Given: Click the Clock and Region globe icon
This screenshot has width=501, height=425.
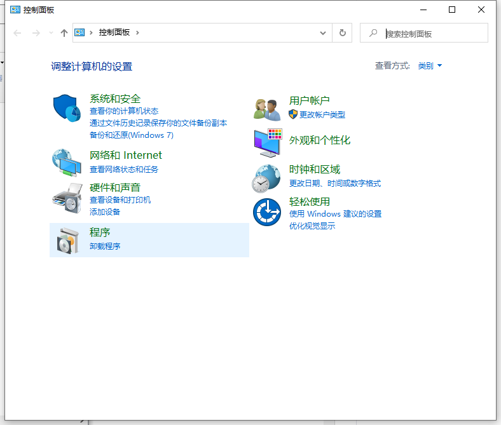Looking at the screenshot, I should pos(266,178).
